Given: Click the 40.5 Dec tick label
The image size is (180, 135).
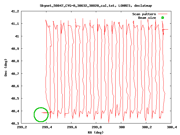Looking at the screenshot, I should 15,99.
